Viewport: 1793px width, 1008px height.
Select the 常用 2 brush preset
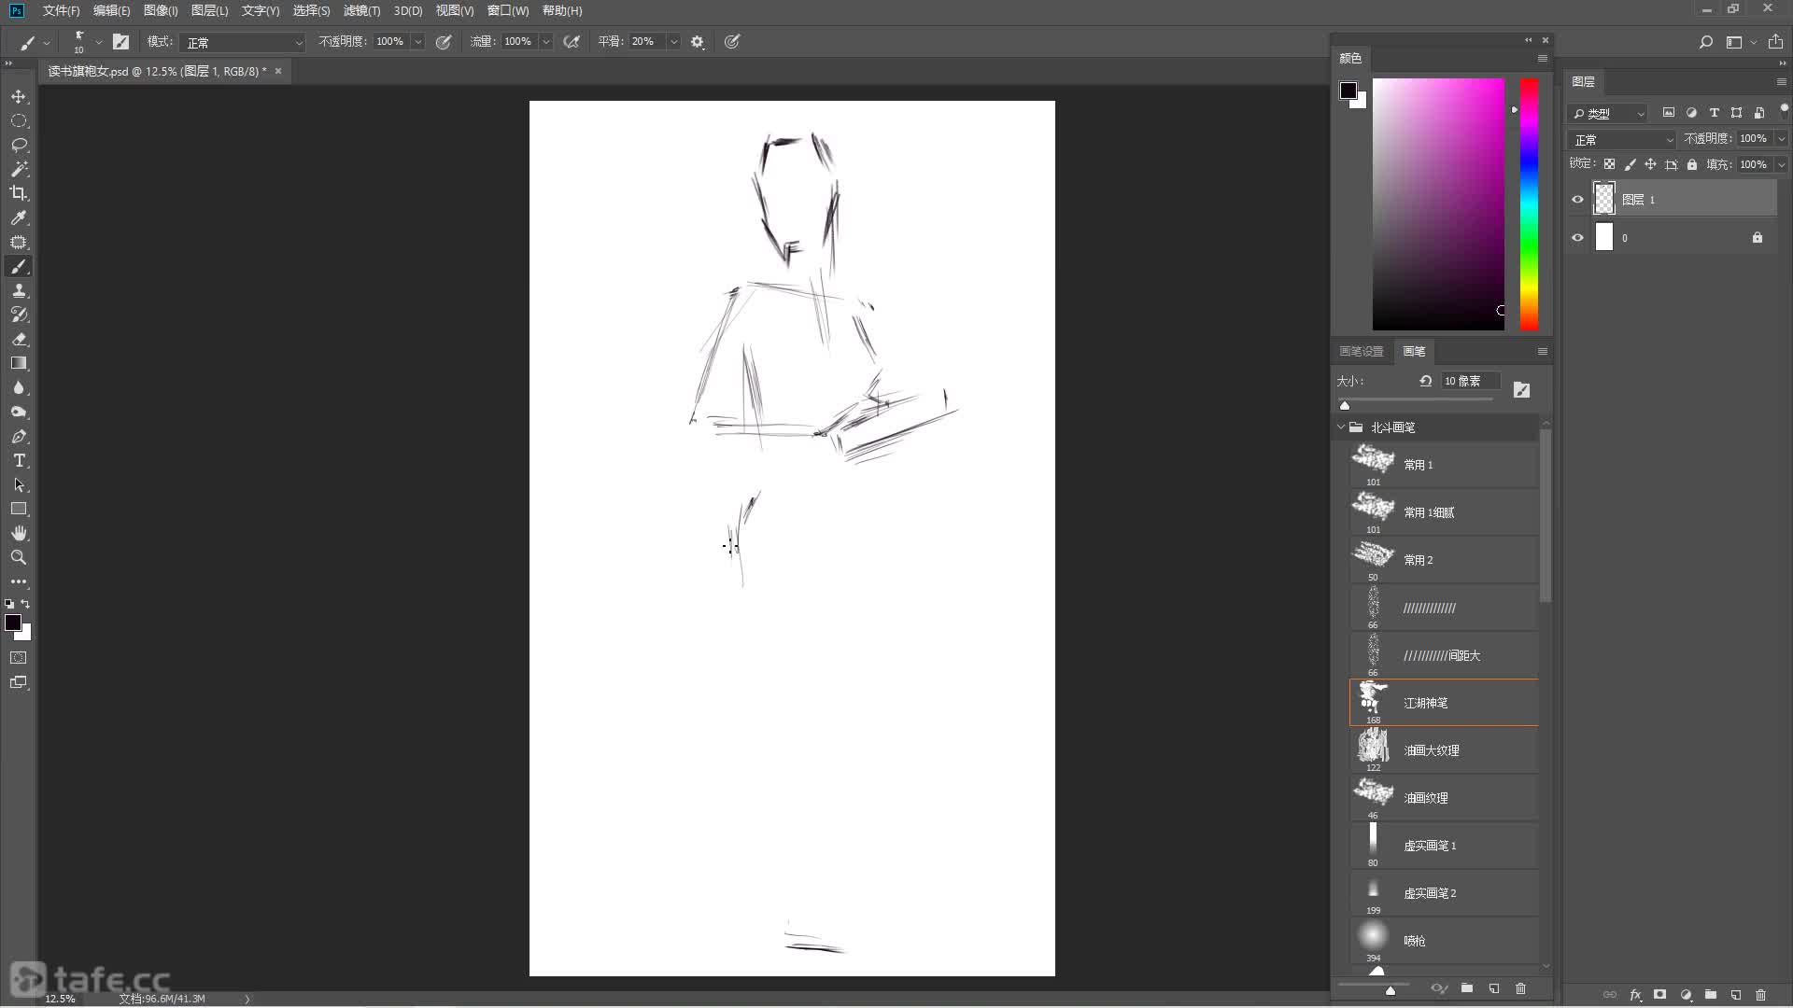[x=1444, y=560]
